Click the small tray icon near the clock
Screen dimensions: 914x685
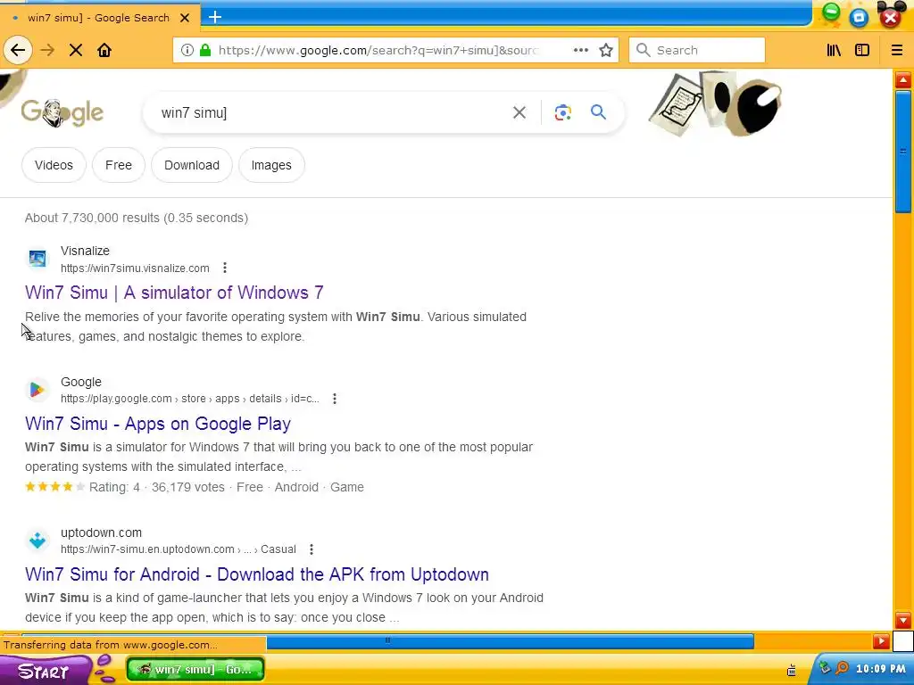coord(792,670)
